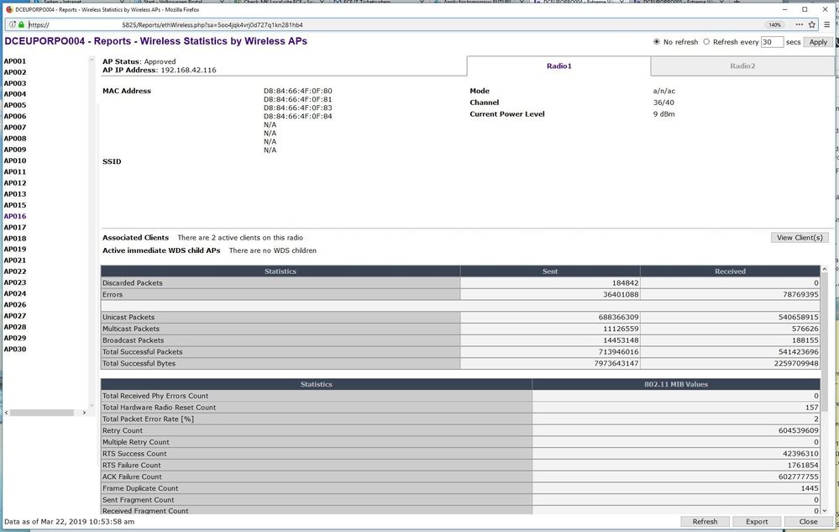Select AP016 in the AP list
839x532 pixels.
(15, 216)
